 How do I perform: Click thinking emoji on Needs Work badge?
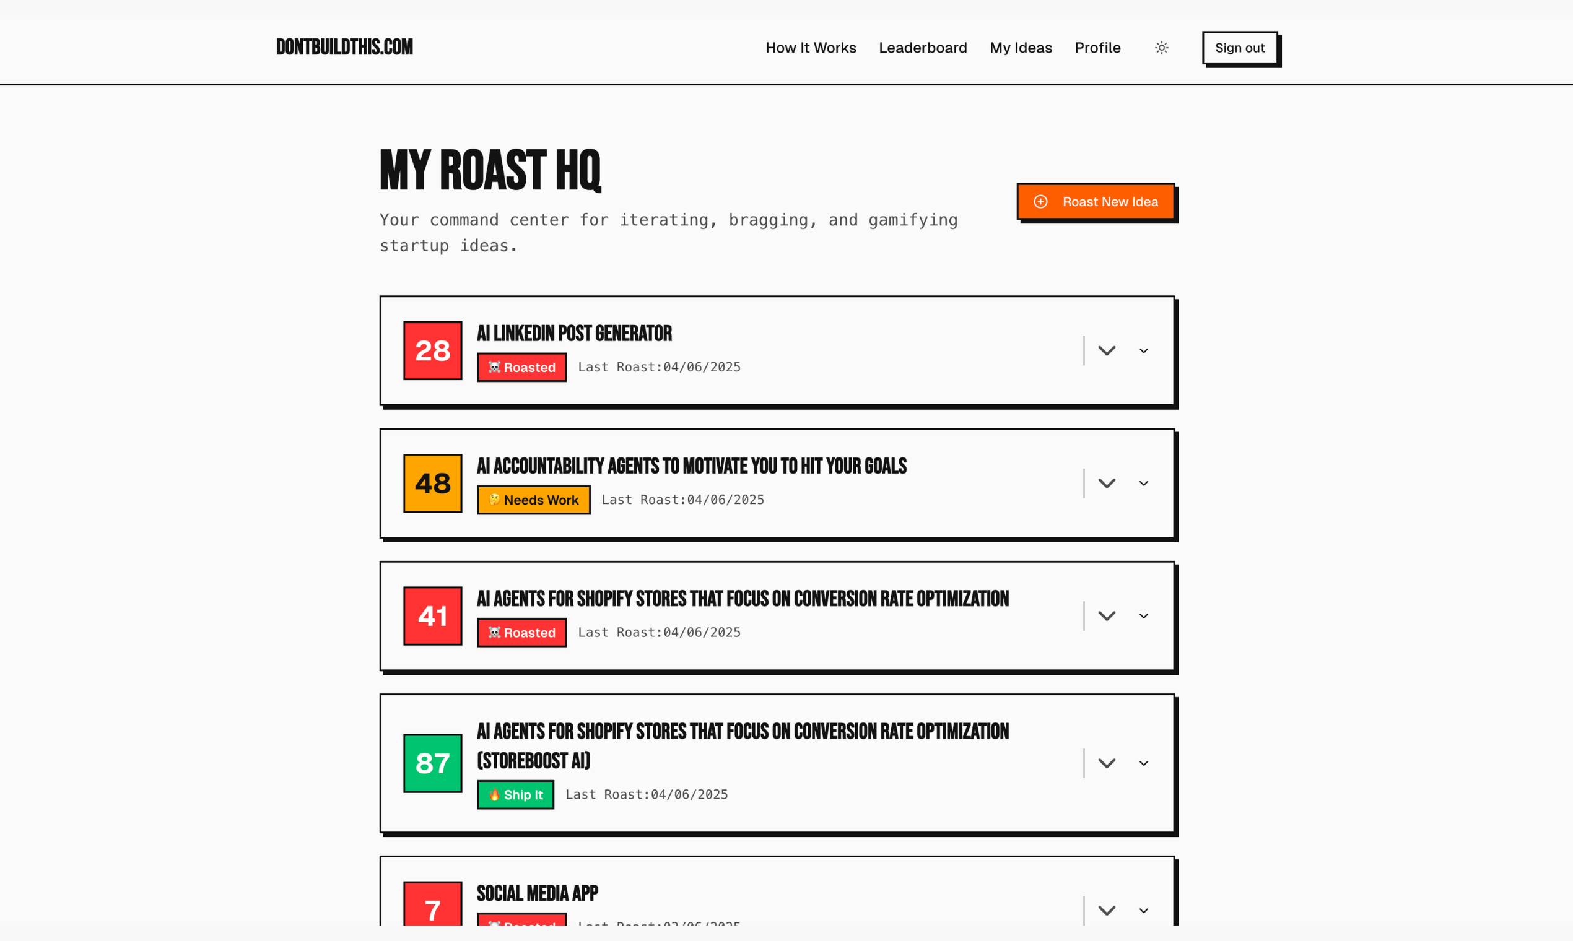pyautogui.click(x=494, y=500)
